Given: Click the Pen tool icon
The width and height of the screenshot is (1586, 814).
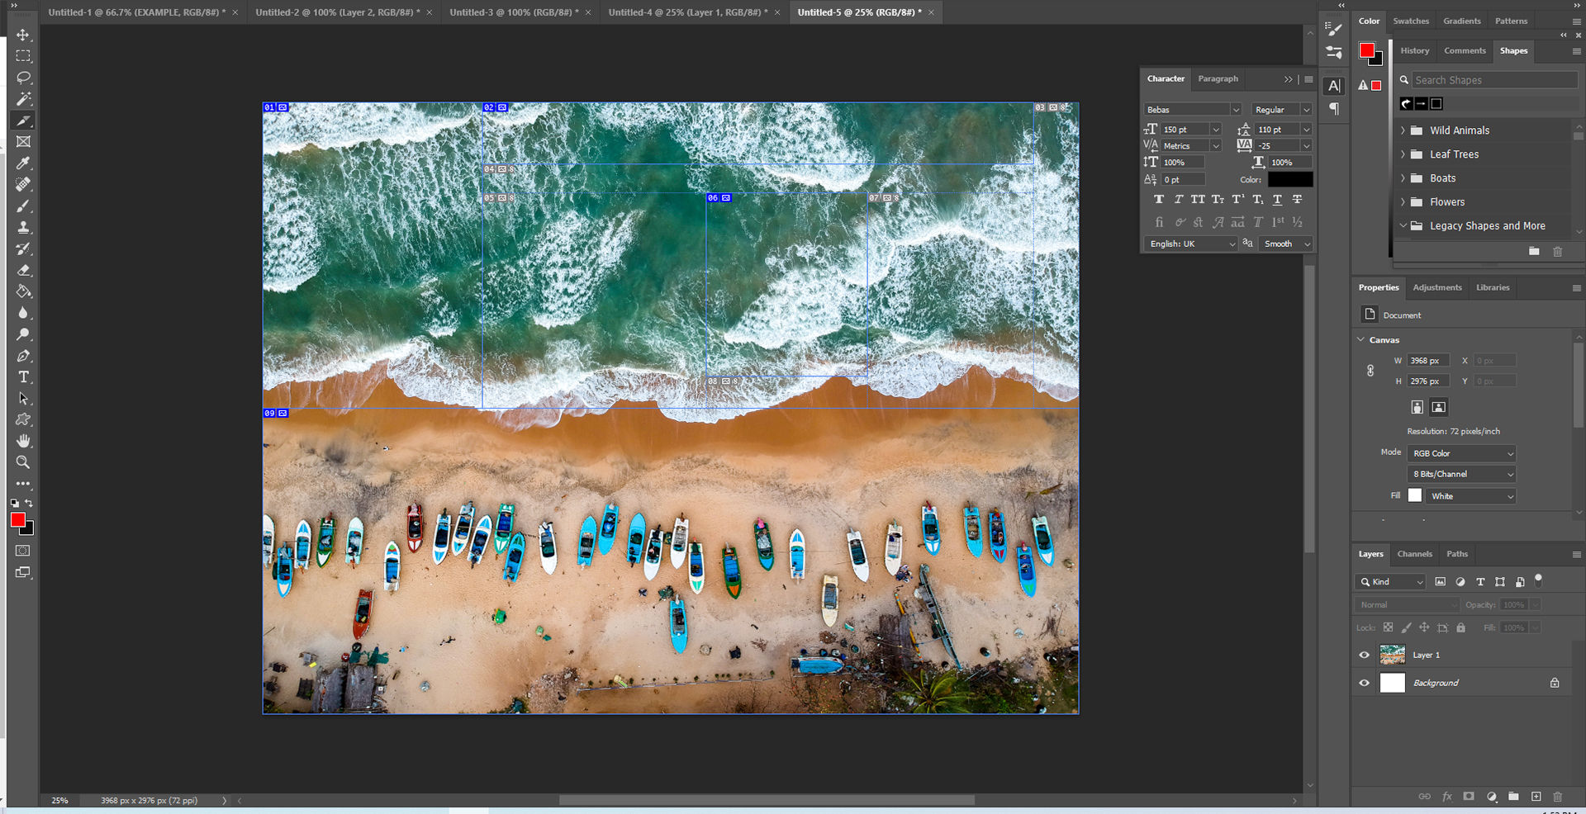Looking at the screenshot, I should pos(23,356).
